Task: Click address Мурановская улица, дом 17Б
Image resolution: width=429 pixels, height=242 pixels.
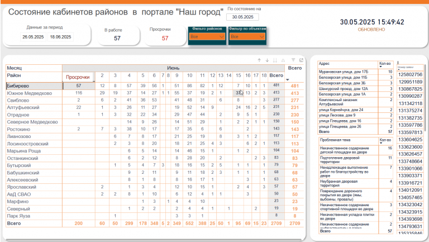Action: [x=344, y=72]
